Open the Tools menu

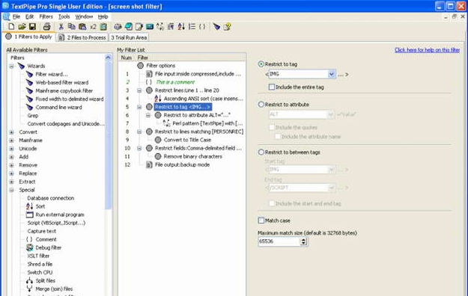click(64, 16)
